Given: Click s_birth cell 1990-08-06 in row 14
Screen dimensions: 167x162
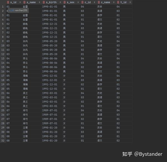Looking at the screenshot, I should [x=50, y=63].
